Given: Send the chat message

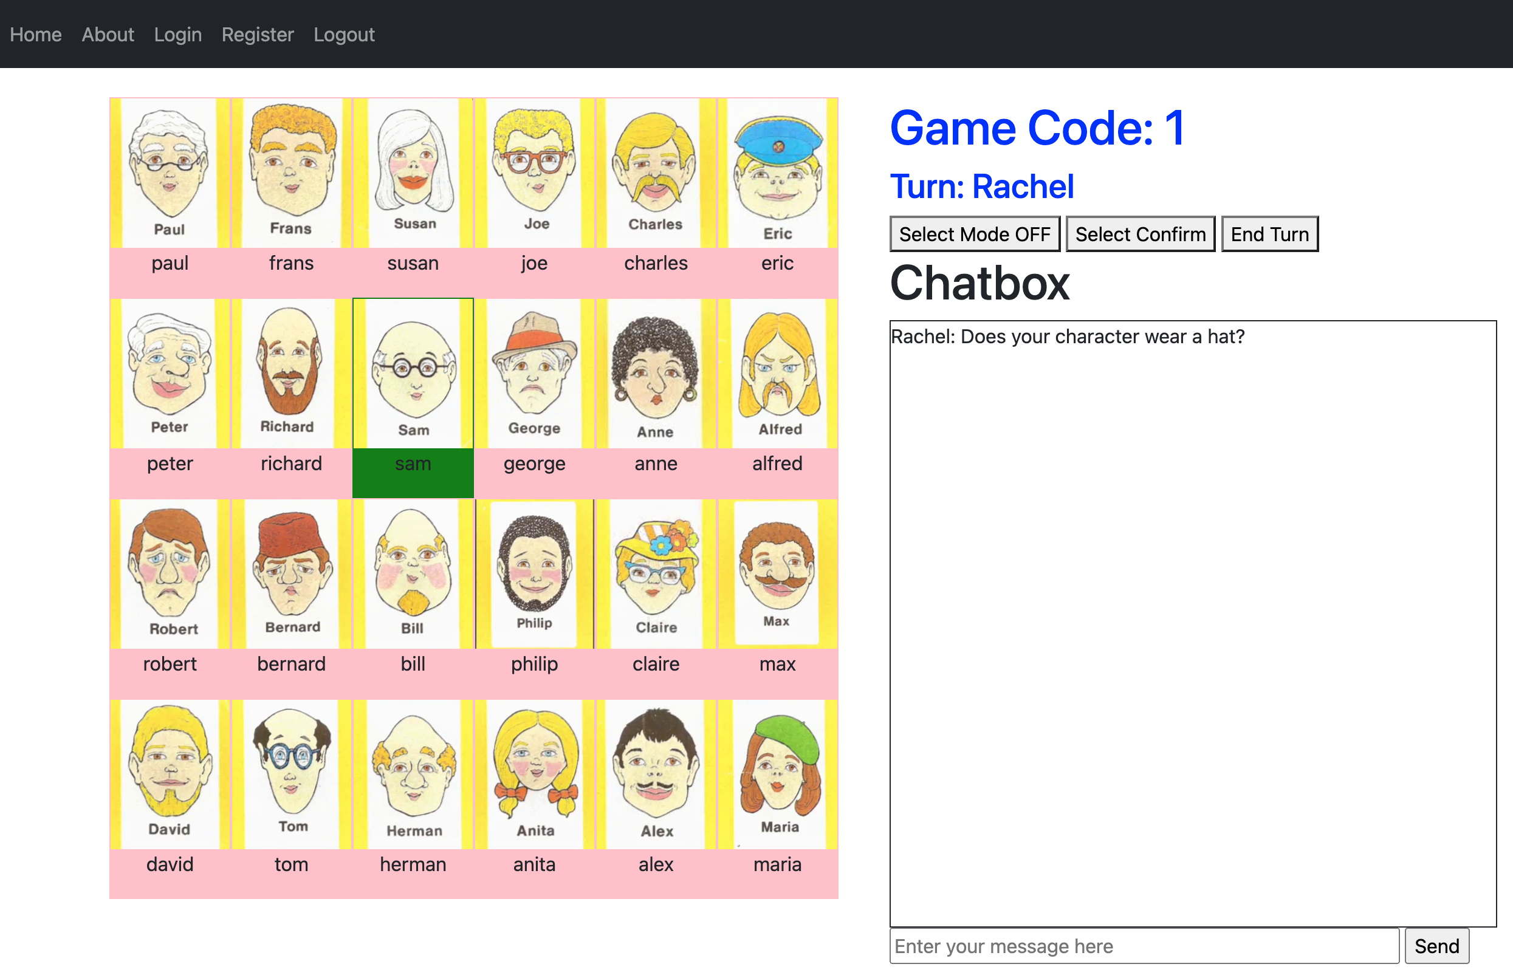Looking at the screenshot, I should pyautogui.click(x=1436, y=946).
